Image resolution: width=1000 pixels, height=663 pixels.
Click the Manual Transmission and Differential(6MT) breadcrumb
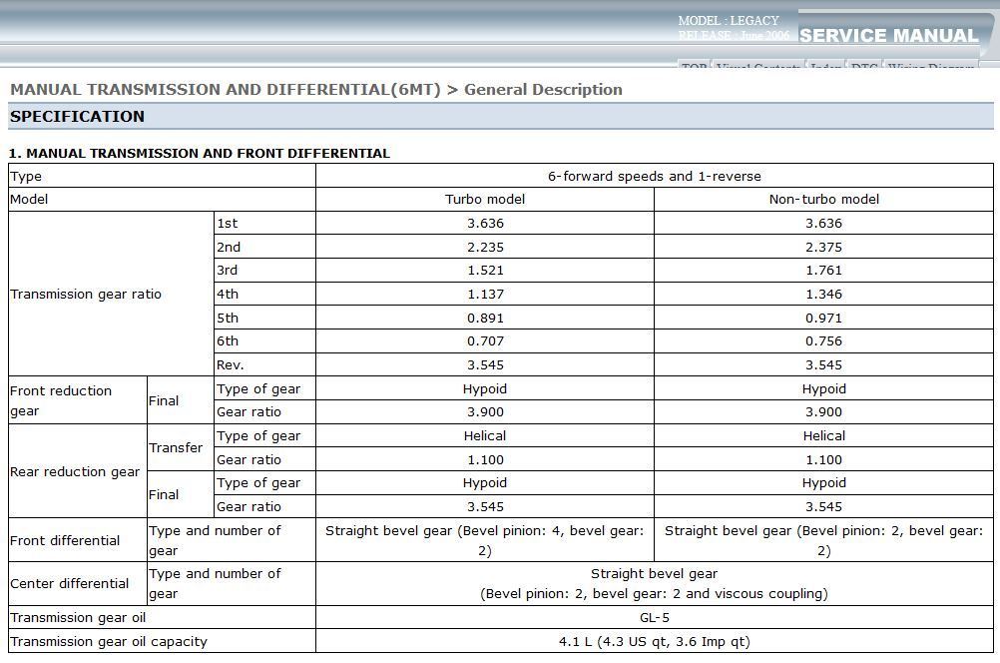pyautogui.click(x=225, y=90)
